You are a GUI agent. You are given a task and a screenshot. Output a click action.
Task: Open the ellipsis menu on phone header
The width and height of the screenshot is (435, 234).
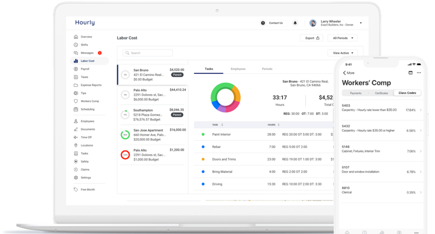tap(419, 73)
